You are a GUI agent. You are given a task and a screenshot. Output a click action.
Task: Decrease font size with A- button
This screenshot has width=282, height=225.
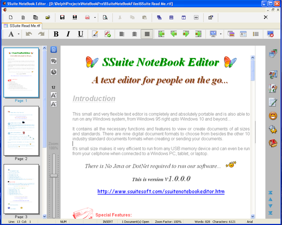pyautogui.click(x=54, y=104)
